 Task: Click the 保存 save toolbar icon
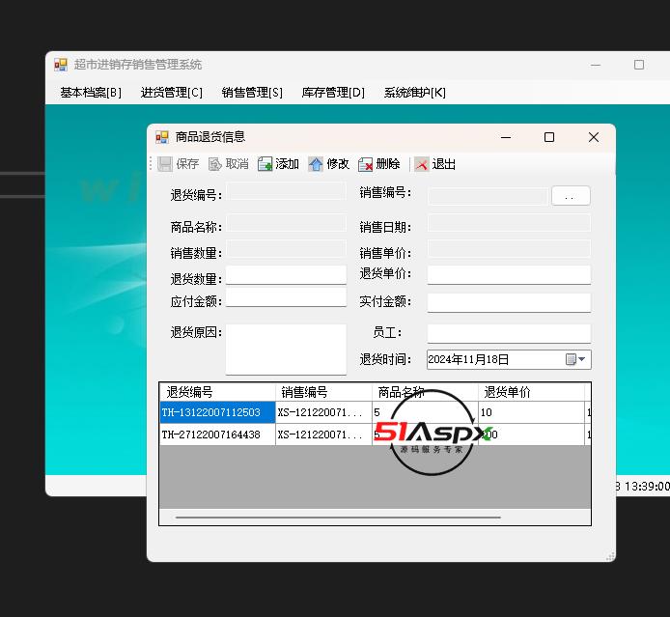(164, 164)
